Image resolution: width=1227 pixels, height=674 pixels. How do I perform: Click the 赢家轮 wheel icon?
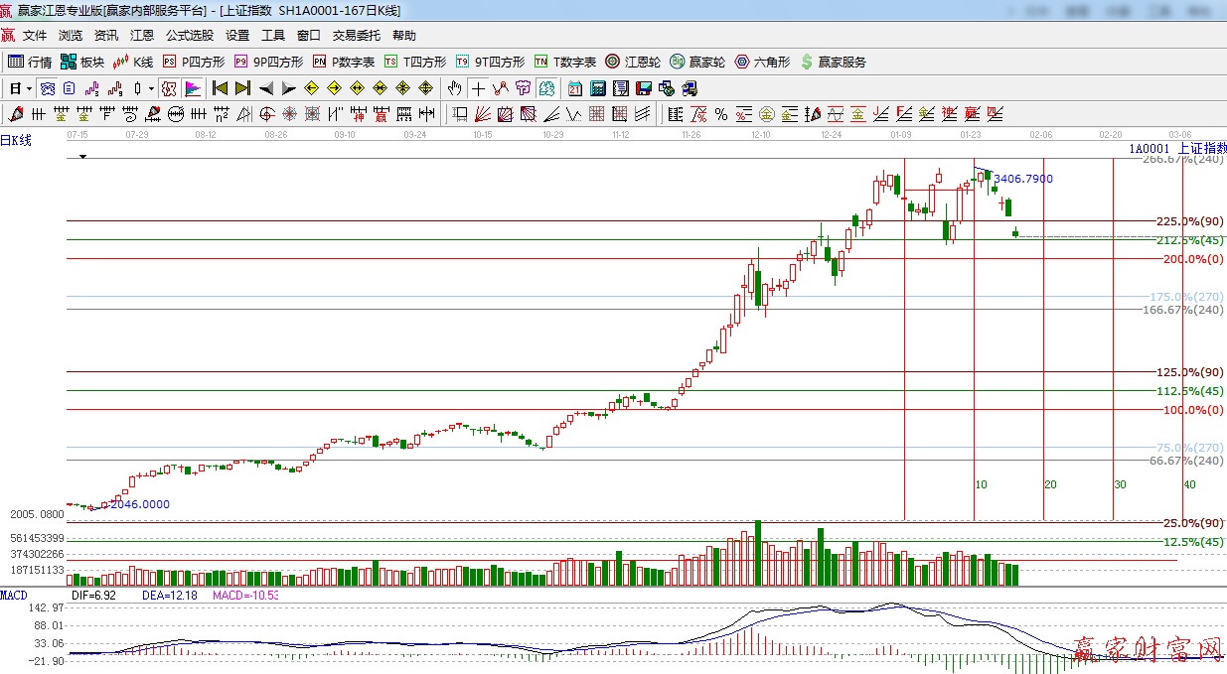[x=696, y=62]
